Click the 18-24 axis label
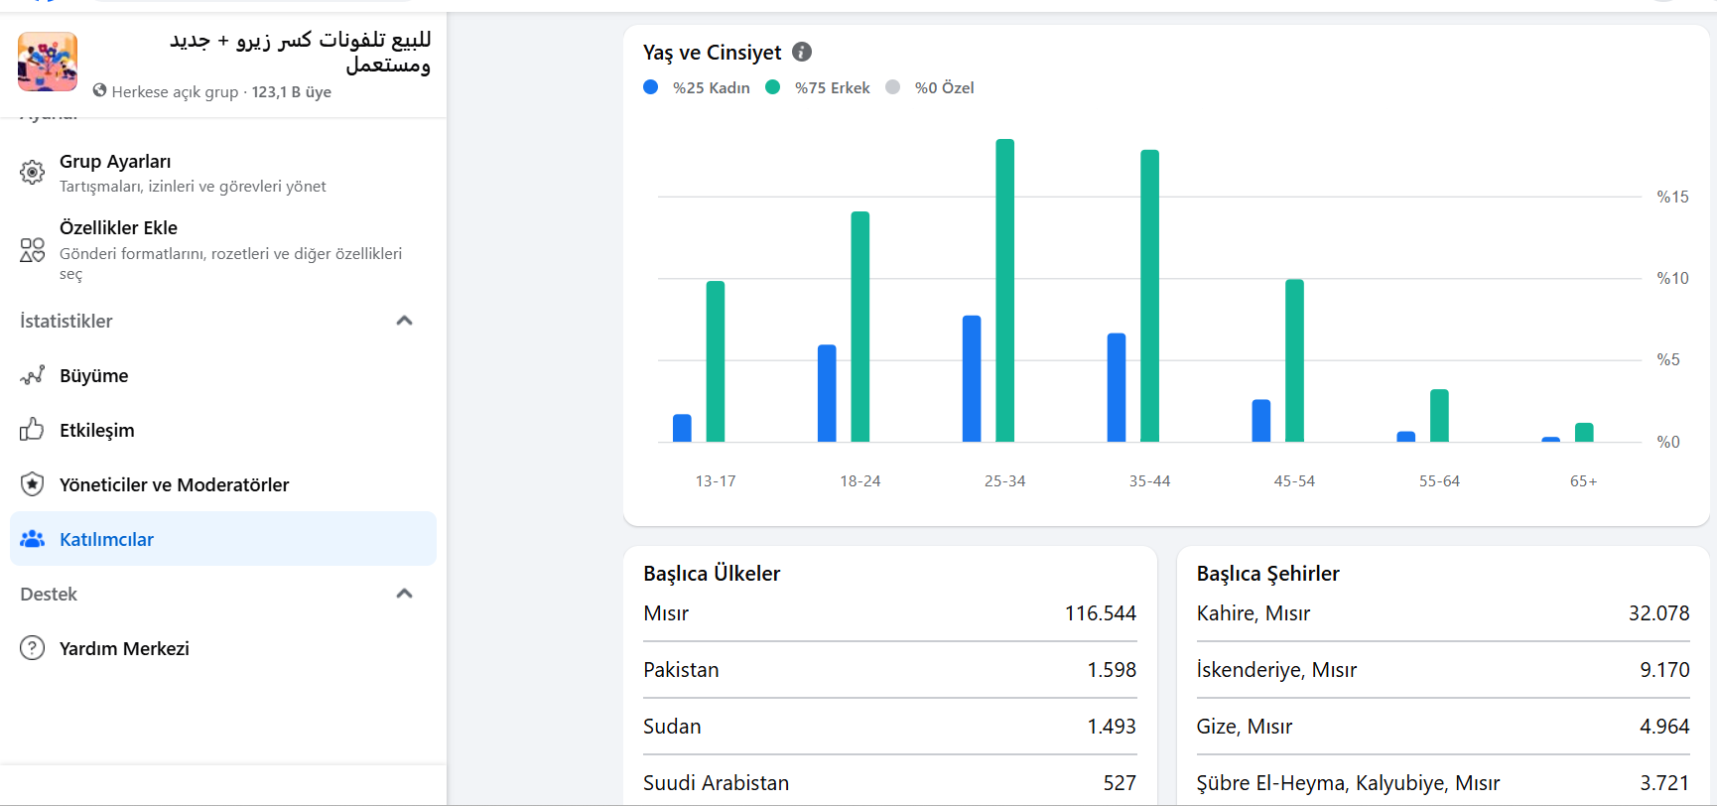The image size is (1717, 806). pyautogui.click(x=860, y=480)
